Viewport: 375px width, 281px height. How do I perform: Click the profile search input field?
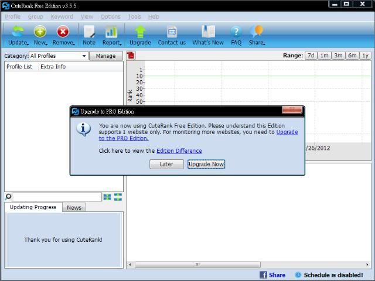point(57,197)
